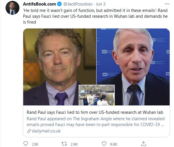
Task: Open the three-dot more options menu
Action: (x=167, y=4)
